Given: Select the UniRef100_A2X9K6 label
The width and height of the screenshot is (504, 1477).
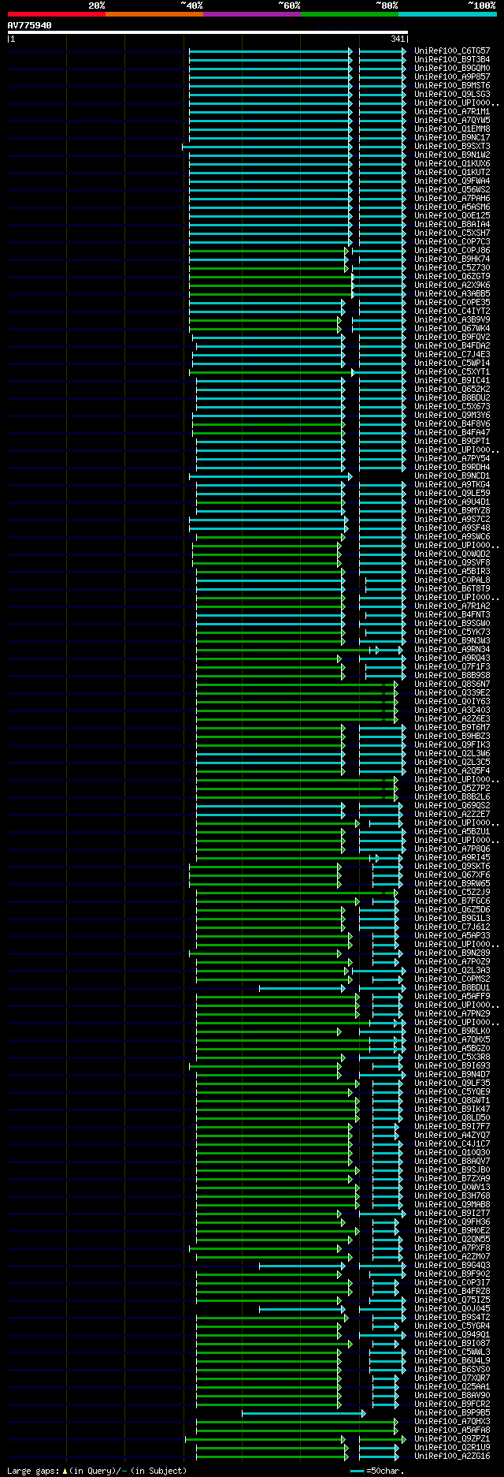Looking at the screenshot, I should [452, 285].
